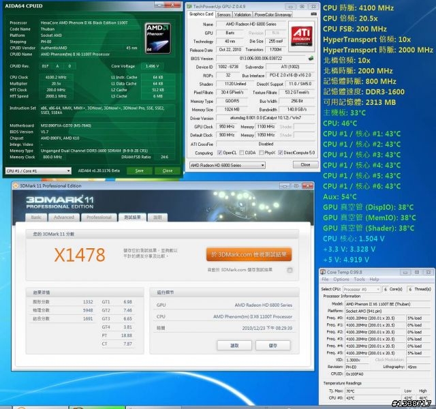Screen dimensions: 436x409
Task: Click the orange 3DMark.com view results button
Action: pos(249,254)
